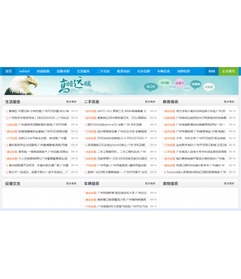Click the green 企业黄页 button
This screenshot has height=279, width=241.
pyautogui.click(x=228, y=71)
